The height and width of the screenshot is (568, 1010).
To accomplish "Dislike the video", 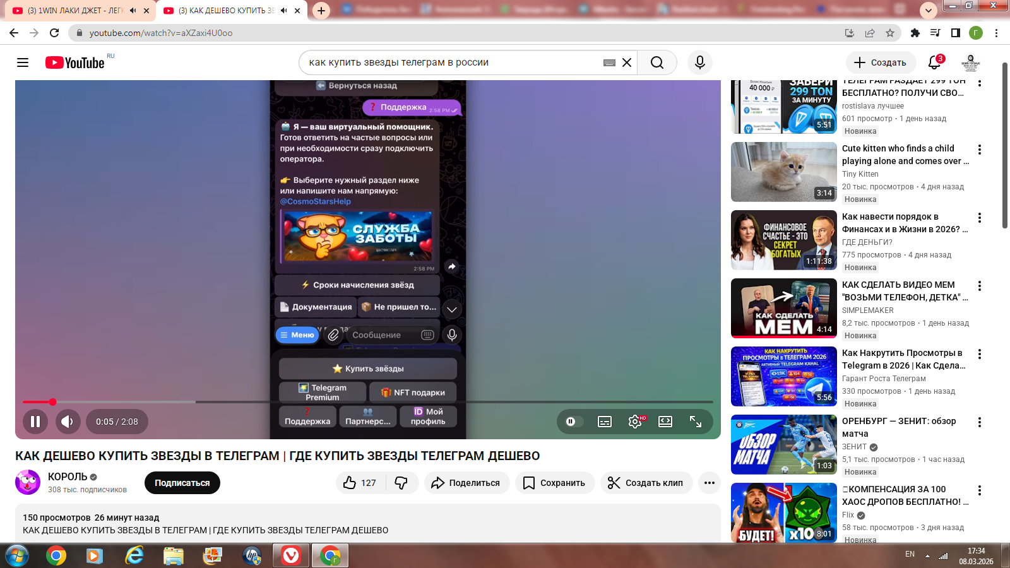I will (x=401, y=483).
